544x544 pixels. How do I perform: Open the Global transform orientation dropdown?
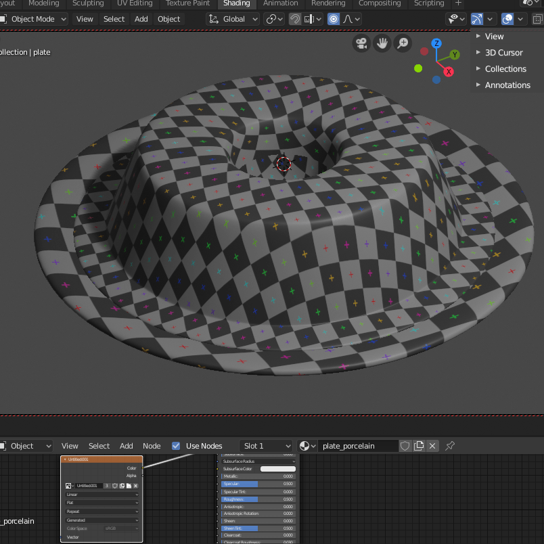point(233,19)
